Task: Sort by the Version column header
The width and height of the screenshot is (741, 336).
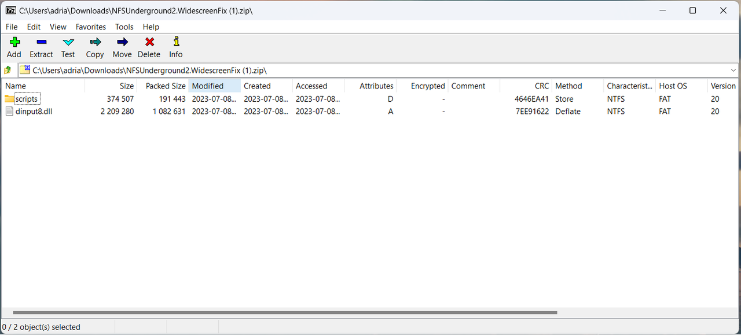Action: pos(724,86)
